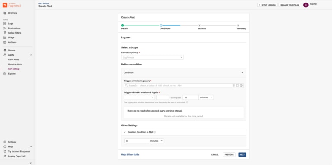
Task: Open the Logs page from the sidebar
Action: (10, 24)
